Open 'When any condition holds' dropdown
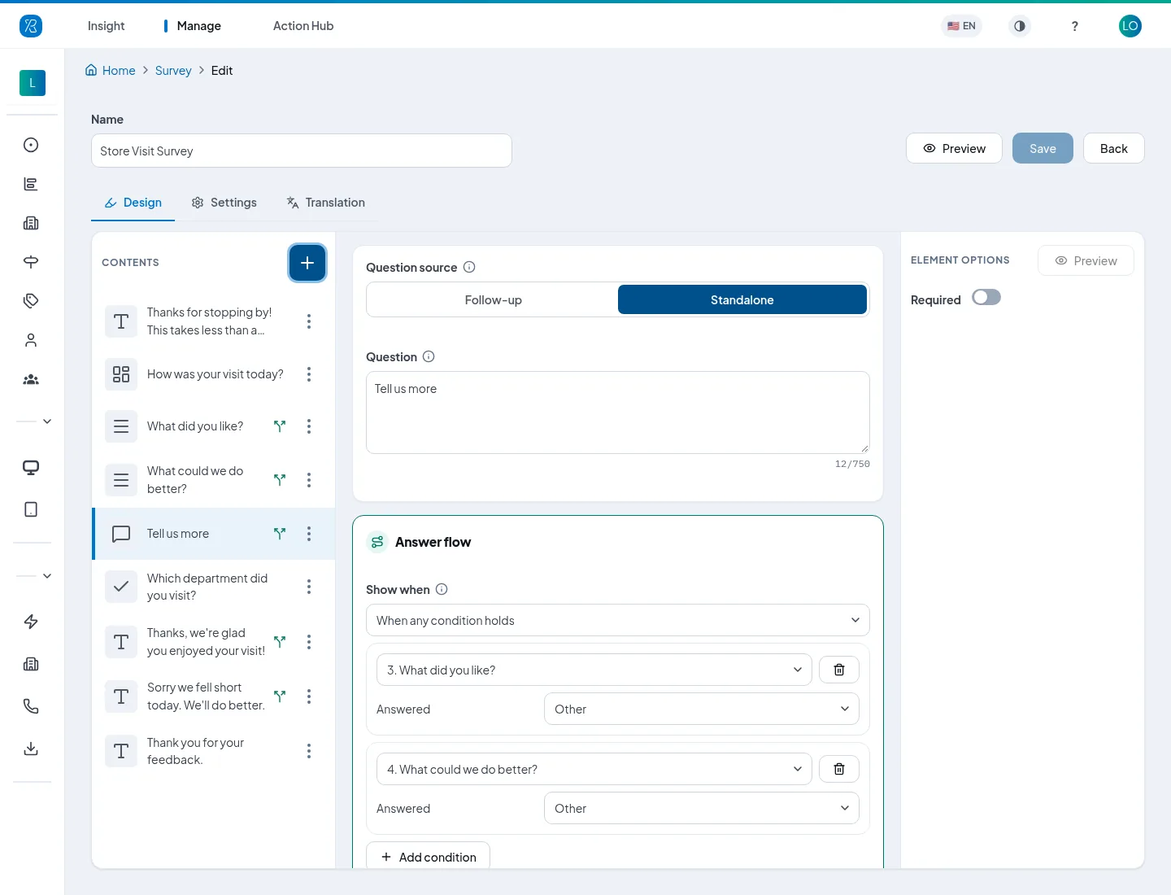Screen dimensions: 1171x895 click(x=618, y=620)
